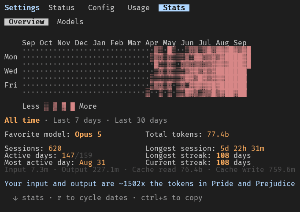Click the Fri row label of heatmap

(x=11, y=85)
